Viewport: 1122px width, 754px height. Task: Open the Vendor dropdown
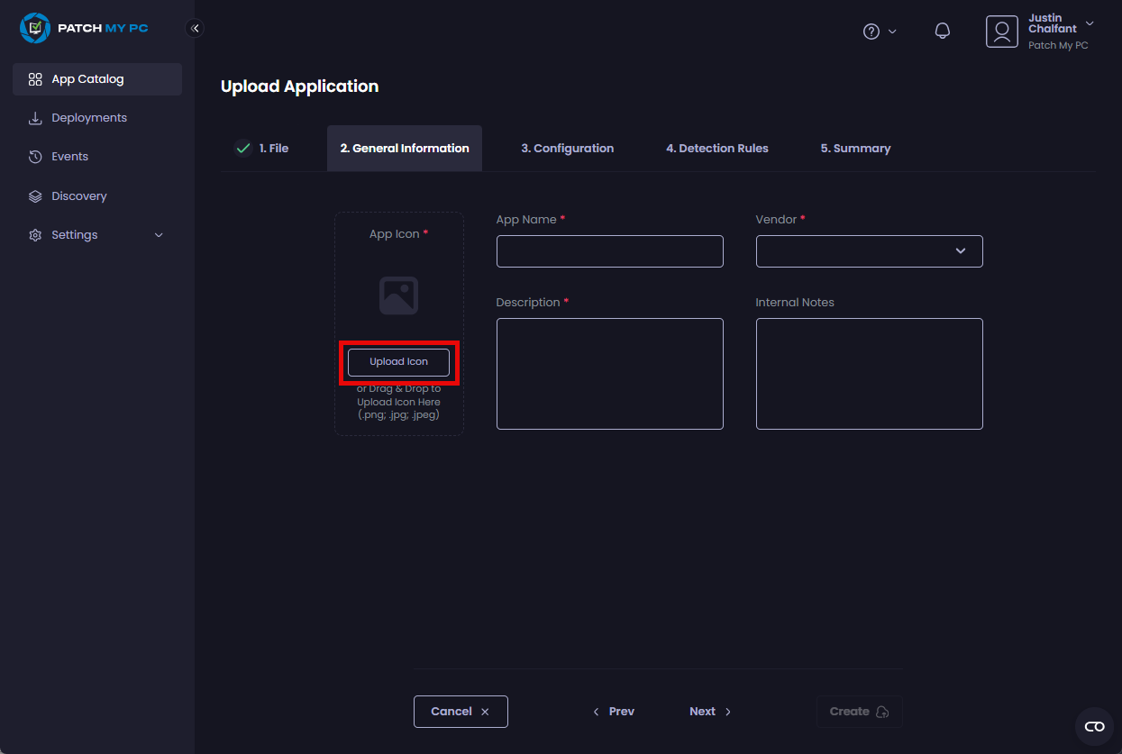point(869,251)
